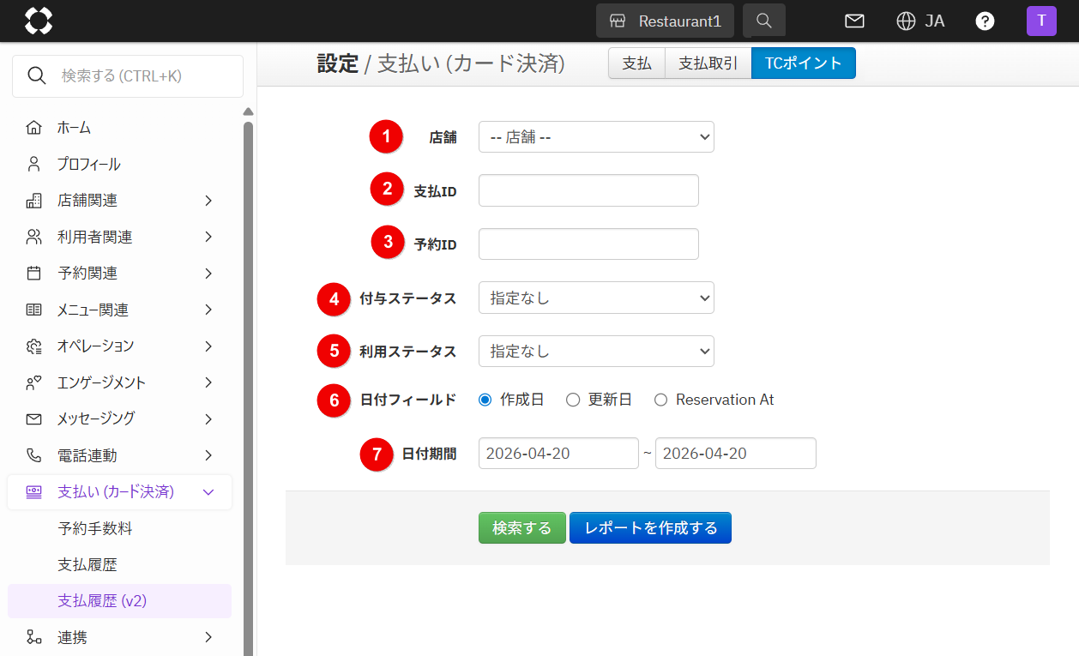The height and width of the screenshot is (656, 1079).
Task: Click the start date field of 日付期間
Action: (x=558, y=454)
